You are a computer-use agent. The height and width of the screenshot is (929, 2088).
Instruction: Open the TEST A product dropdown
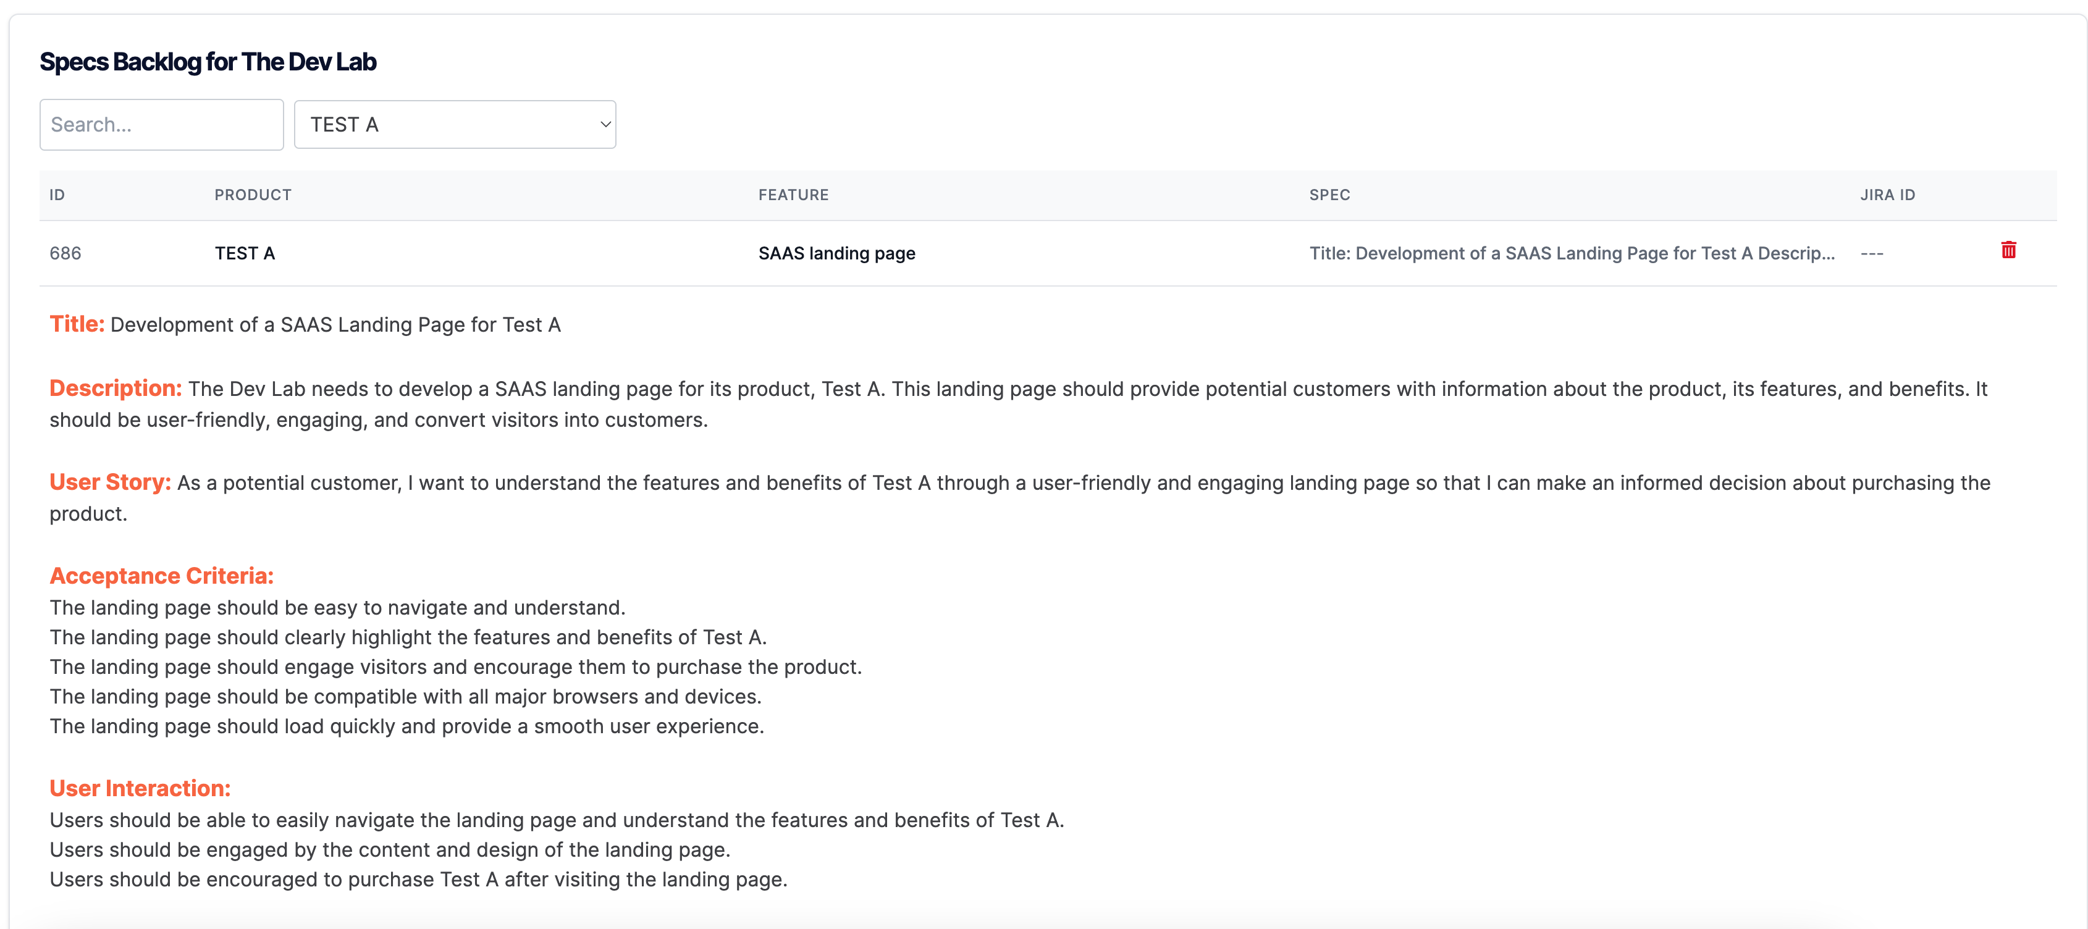coord(455,124)
